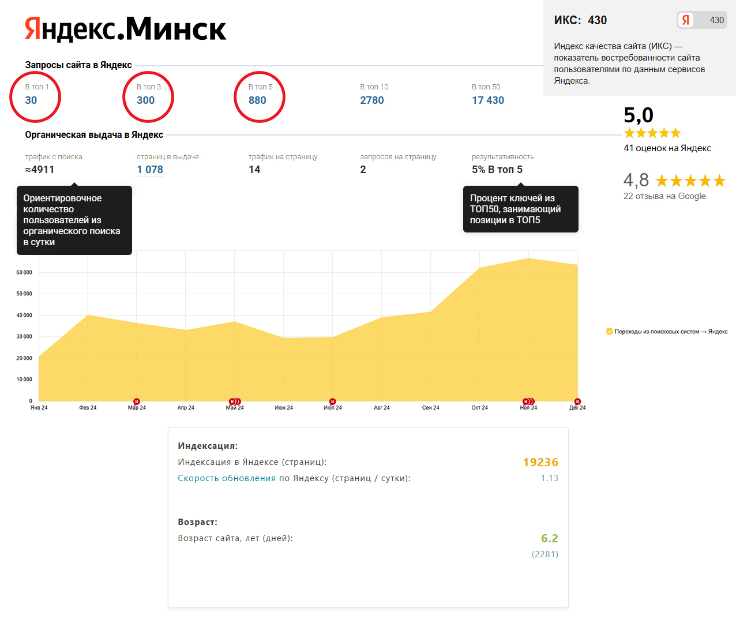Click the Фев 24 label on the chart axis

click(88, 408)
